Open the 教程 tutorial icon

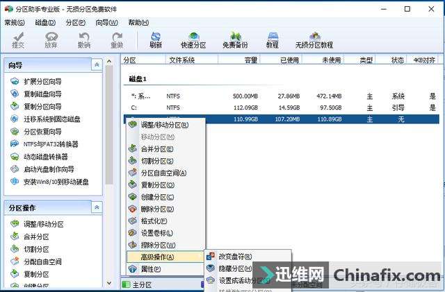pyautogui.click(x=273, y=40)
